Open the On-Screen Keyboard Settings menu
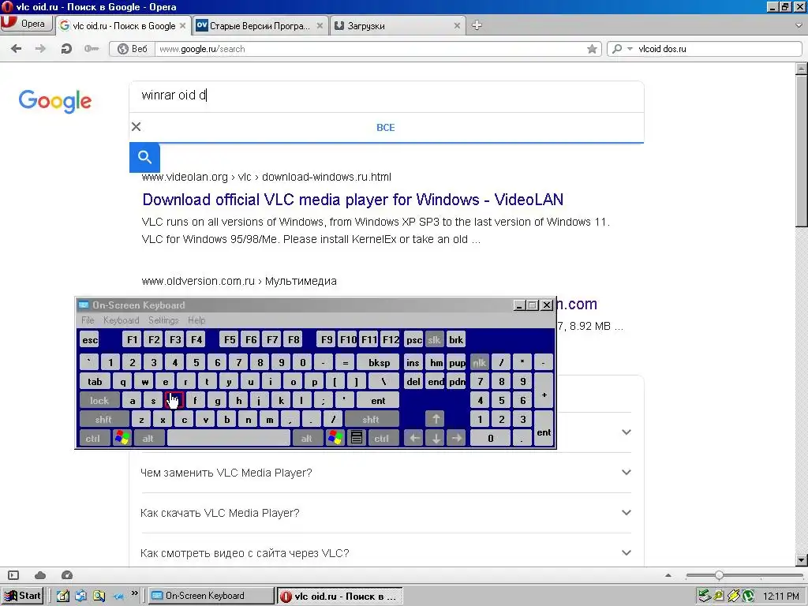 pyautogui.click(x=163, y=320)
